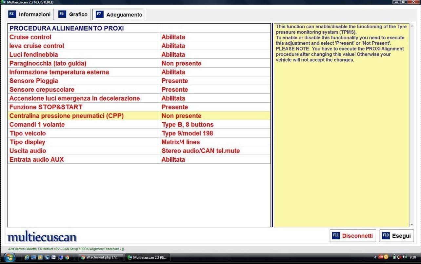Screen dimensions: 421x264
Task: Click the Sensore Pioggia row
Action: coord(33,81)
